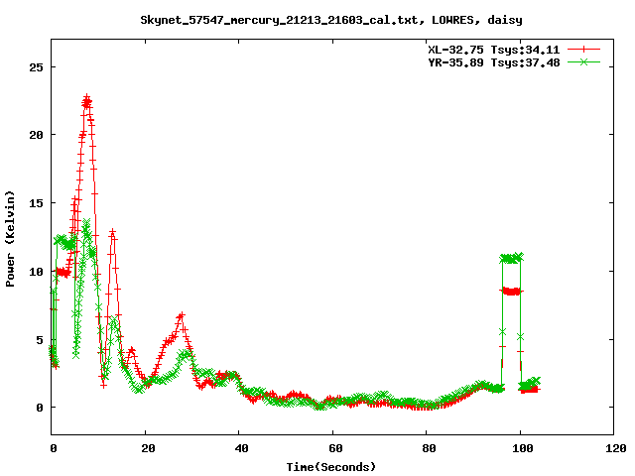Click the x-axis tick label 80
This screenshot has height=476, width=635.
429,448
